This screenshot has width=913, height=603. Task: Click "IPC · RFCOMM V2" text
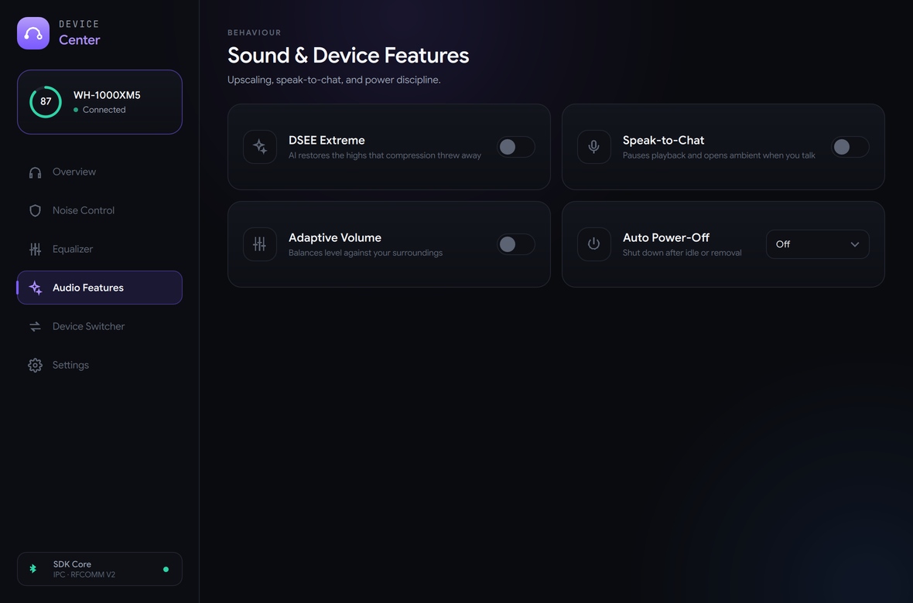pyautogui.click(x=84, y=575)
